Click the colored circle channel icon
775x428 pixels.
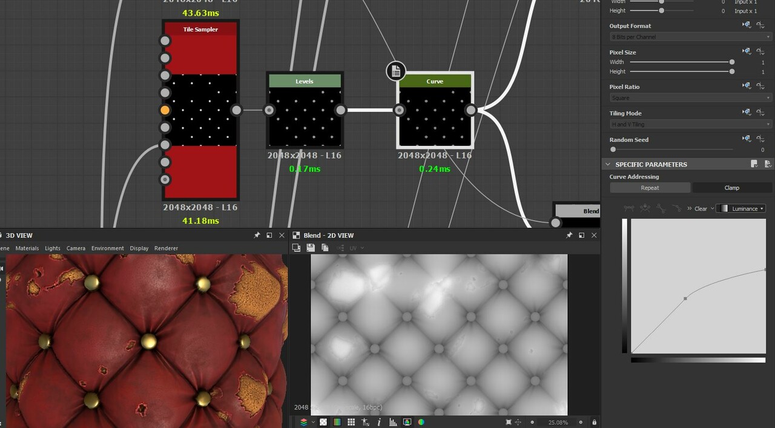421,422
